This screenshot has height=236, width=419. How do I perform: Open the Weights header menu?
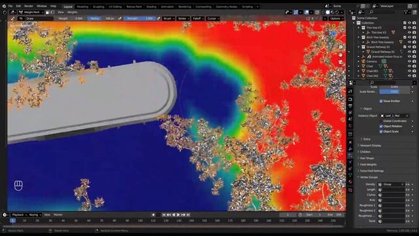pos(72,12)
